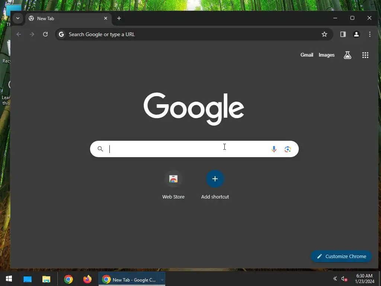Open Gmail link
The image size is (381, 286).
[307, 55]
